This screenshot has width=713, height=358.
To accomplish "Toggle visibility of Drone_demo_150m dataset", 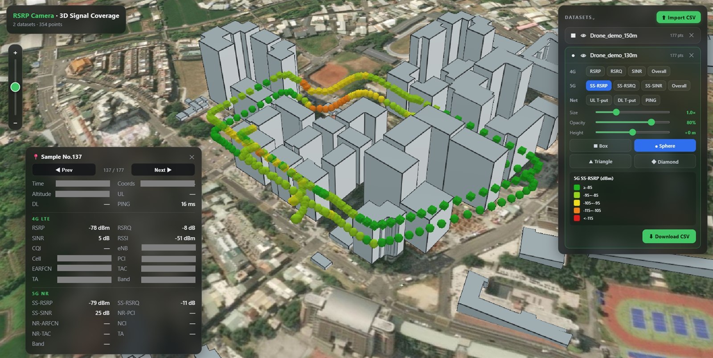I will coord(583,36).
